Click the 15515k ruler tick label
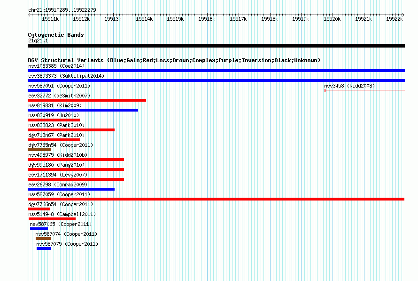Image resolution: width=418 pixels, height=281 pixels. click(x=175, y=19)
